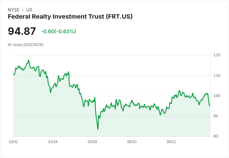Select the 120 y-axis label
The width and height of the screenshot is (229, 158).
(x=217, y=55)
